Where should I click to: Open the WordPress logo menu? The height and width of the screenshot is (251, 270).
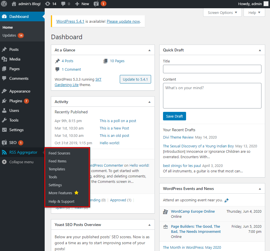point(4,4)
